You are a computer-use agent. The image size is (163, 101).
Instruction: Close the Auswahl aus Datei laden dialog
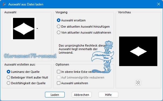point(158,4)
